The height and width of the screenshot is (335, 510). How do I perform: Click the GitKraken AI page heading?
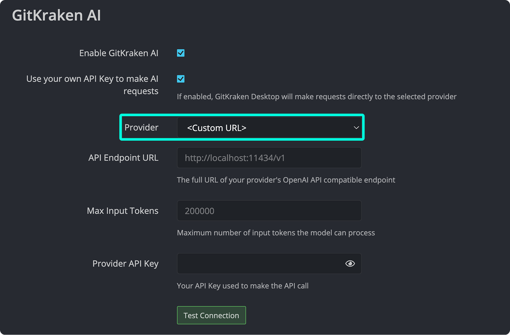click(56, 15)
